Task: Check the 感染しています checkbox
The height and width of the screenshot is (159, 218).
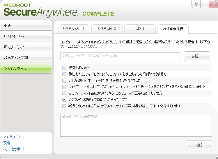Action: (64, 68)
